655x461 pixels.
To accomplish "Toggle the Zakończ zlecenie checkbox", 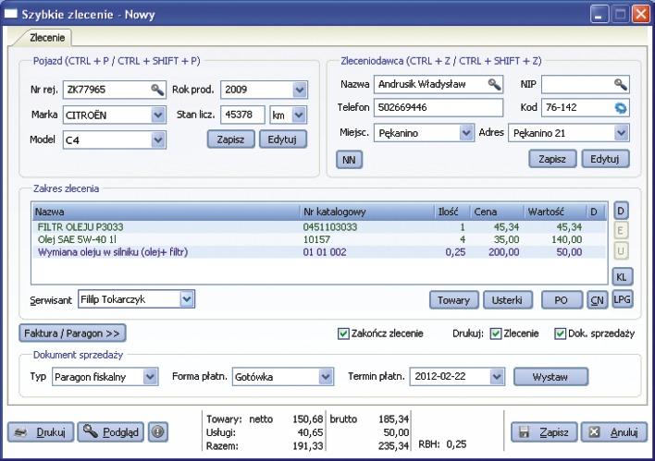I will (x=343, y=334).
